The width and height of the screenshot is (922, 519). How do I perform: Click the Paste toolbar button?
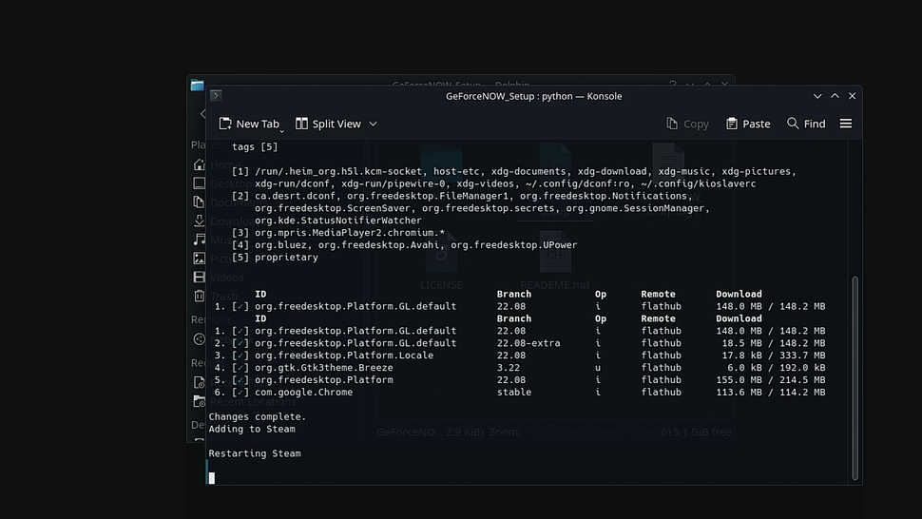coord(748,124)
